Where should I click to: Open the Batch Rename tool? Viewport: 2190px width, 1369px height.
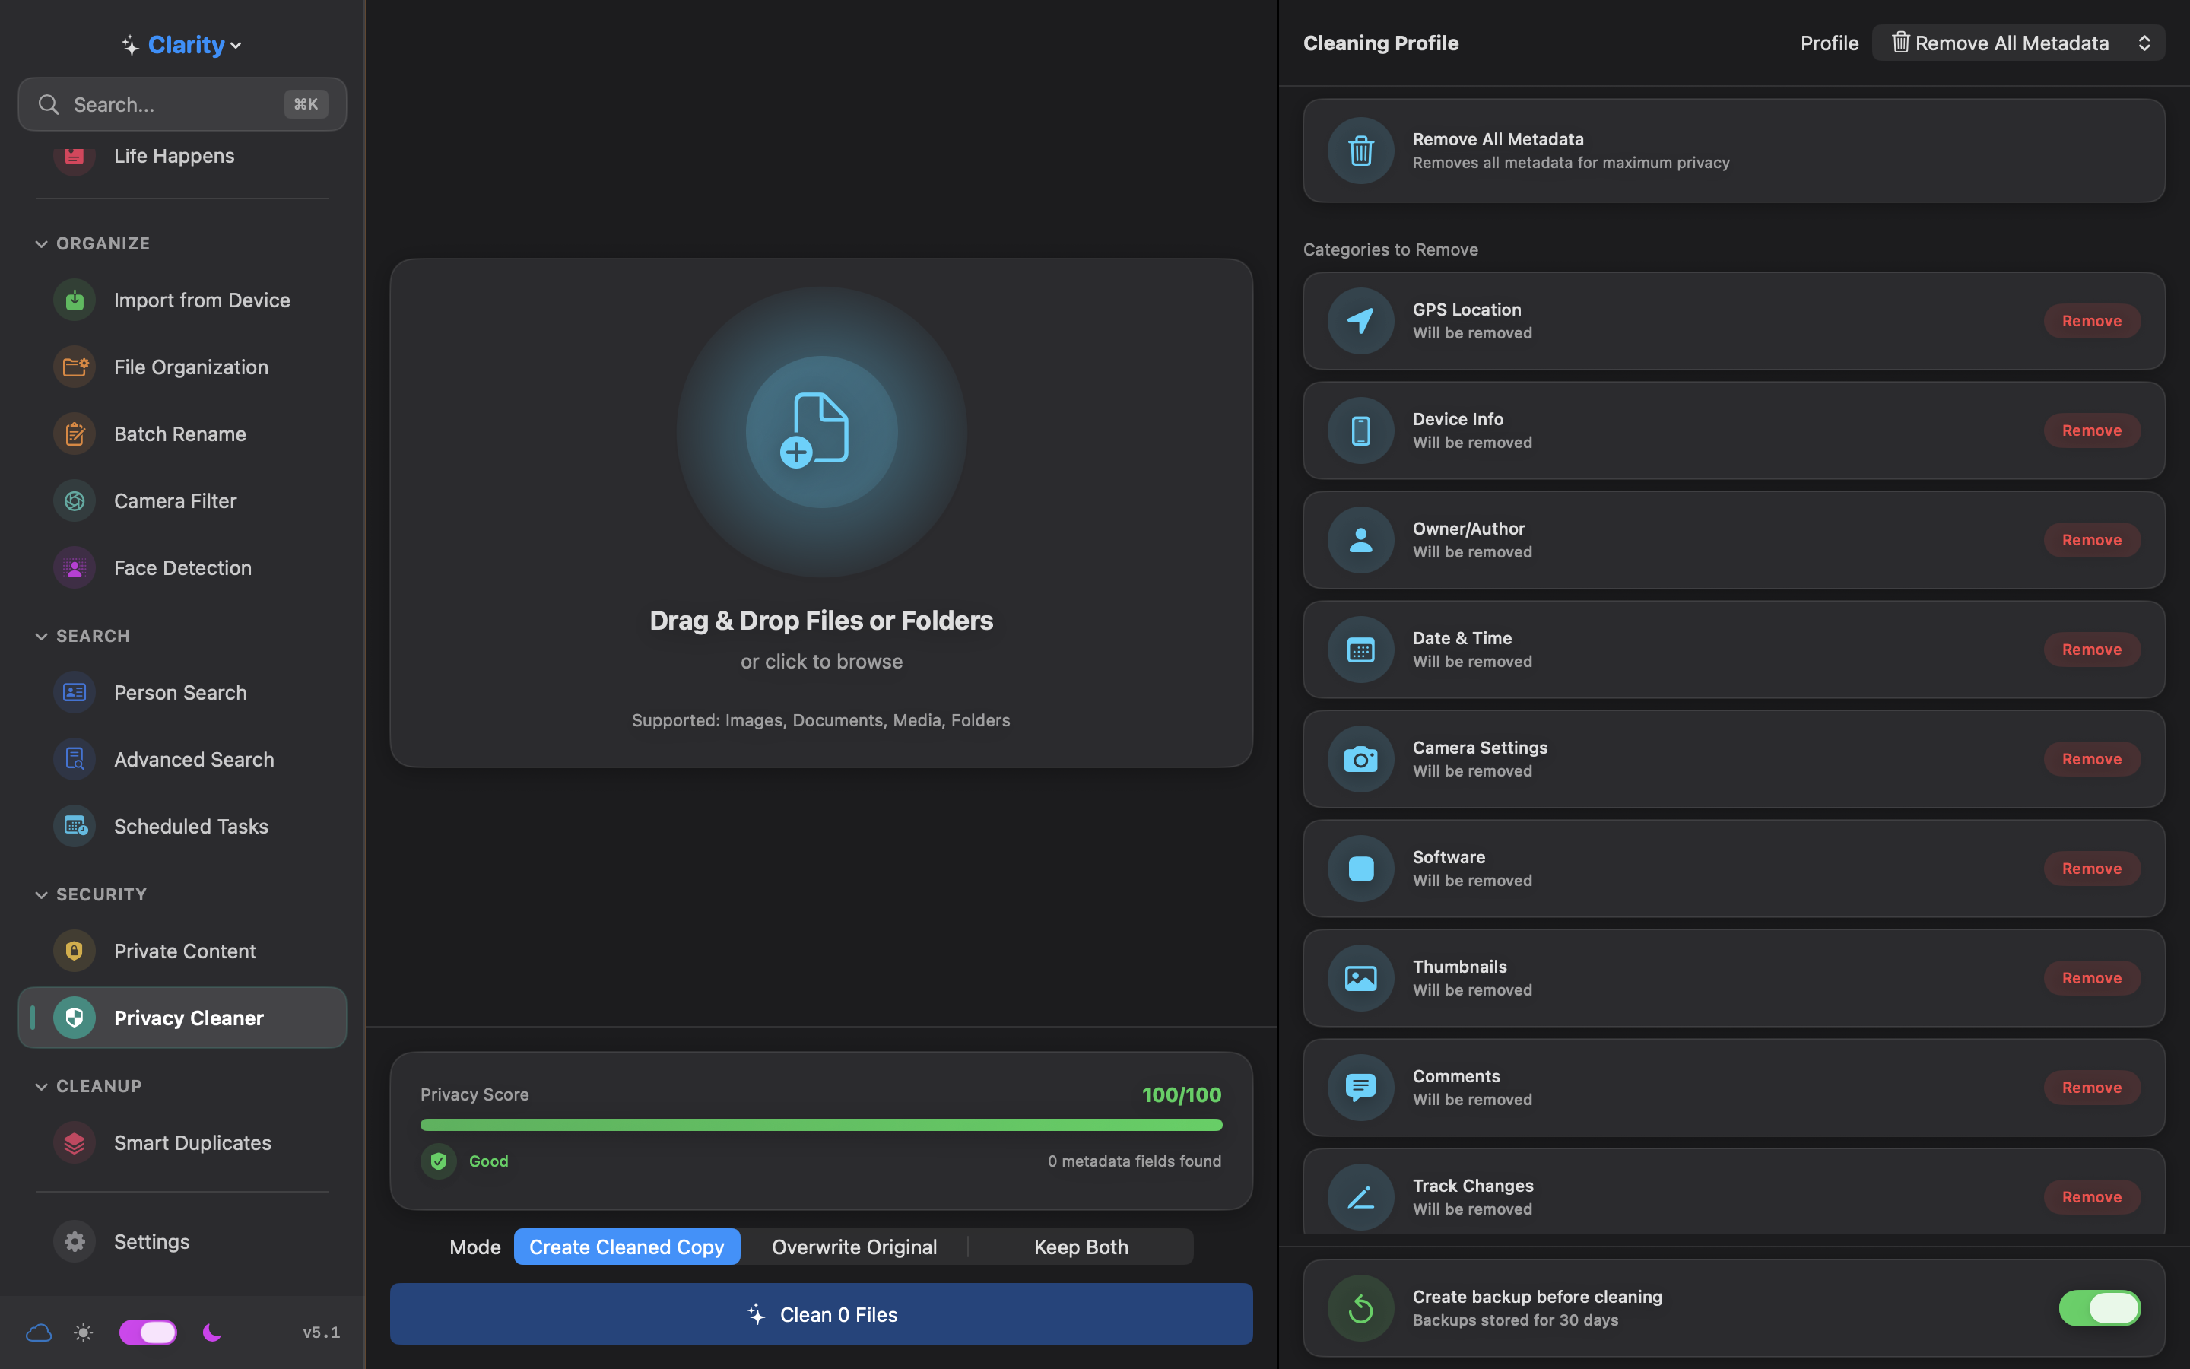point(180,433)
